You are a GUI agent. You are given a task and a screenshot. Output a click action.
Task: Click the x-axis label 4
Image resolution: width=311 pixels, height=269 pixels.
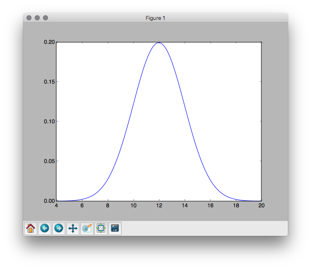coord(56,205)
